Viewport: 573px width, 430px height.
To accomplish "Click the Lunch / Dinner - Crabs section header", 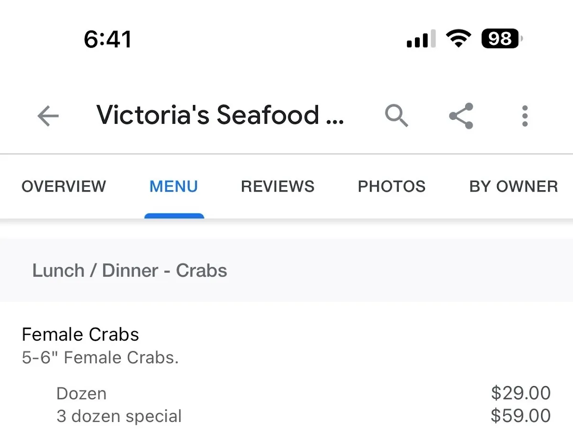I will coord(129,270).
